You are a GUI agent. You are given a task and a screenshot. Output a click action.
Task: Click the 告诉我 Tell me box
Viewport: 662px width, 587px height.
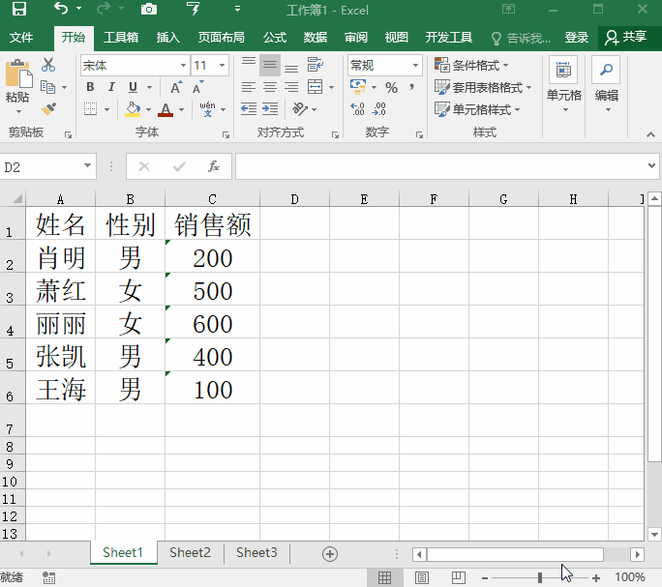522,38
